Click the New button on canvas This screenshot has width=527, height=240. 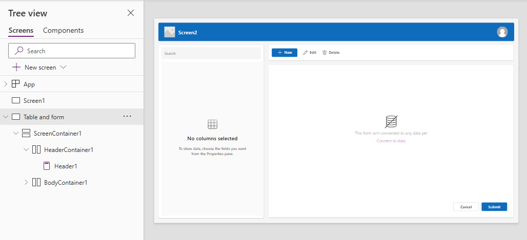coord(285,53)
